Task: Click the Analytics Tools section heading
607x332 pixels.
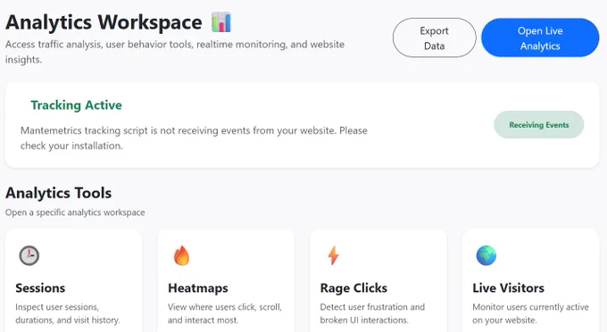Action: (58, 193)
